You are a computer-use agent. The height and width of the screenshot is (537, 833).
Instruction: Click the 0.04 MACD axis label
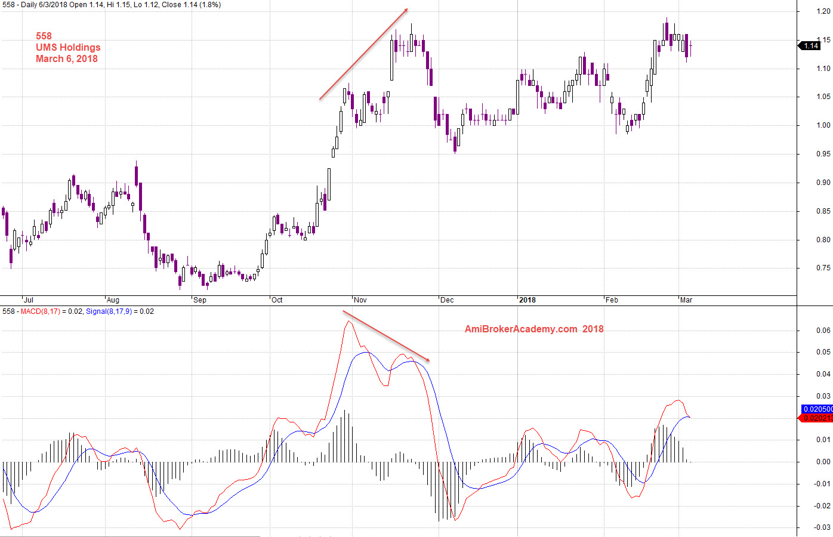click(823, 374)
